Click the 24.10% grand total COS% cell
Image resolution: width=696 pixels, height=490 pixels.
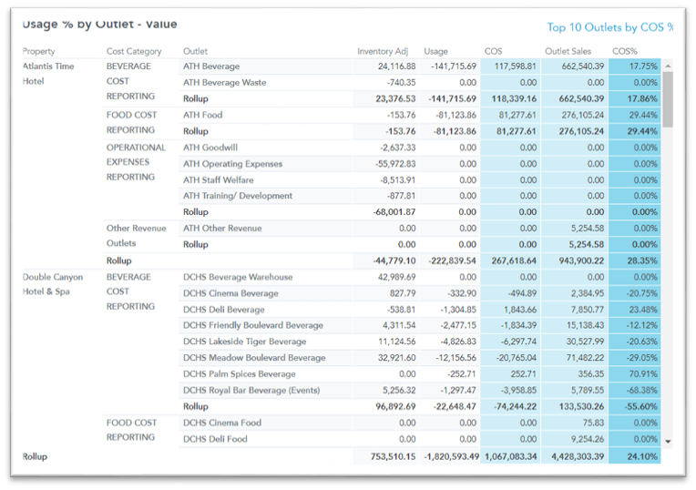635,456
